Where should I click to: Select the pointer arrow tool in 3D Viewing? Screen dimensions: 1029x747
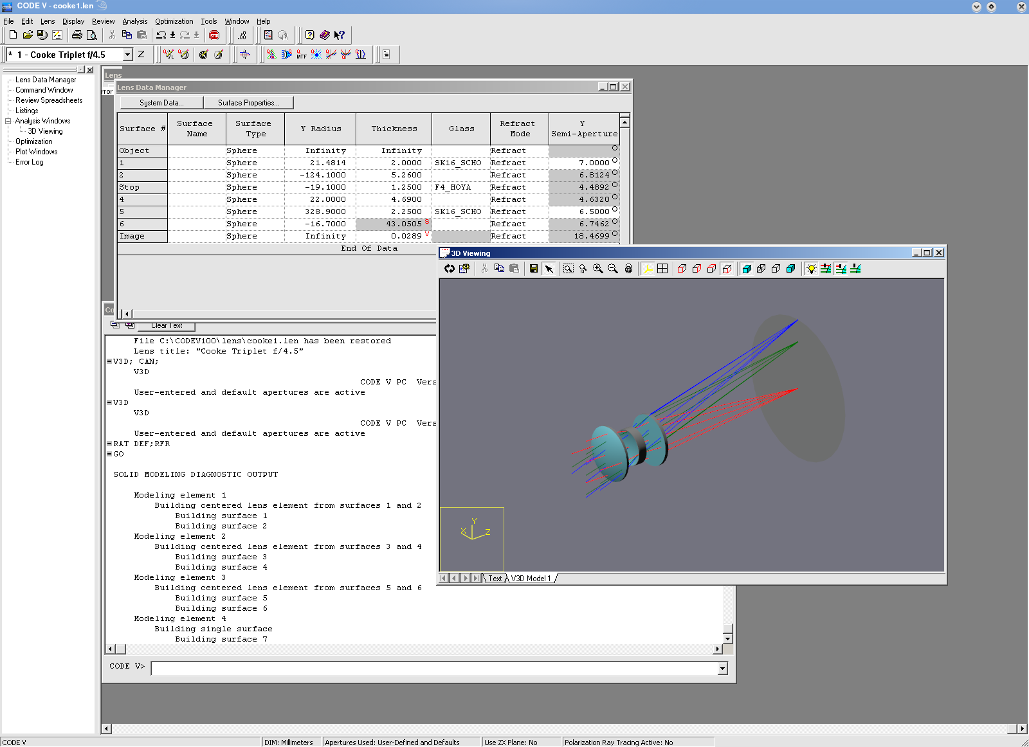[549, 269]
